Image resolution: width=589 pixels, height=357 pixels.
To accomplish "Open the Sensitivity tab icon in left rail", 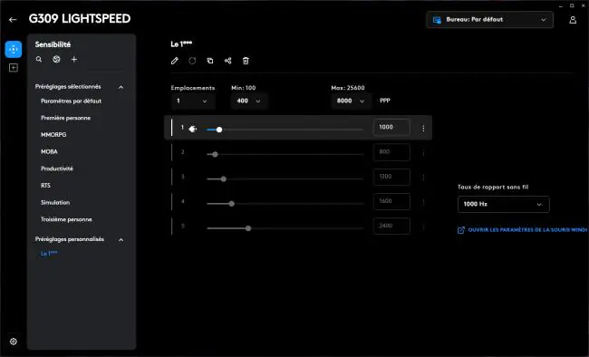I will tap(14, 49).
